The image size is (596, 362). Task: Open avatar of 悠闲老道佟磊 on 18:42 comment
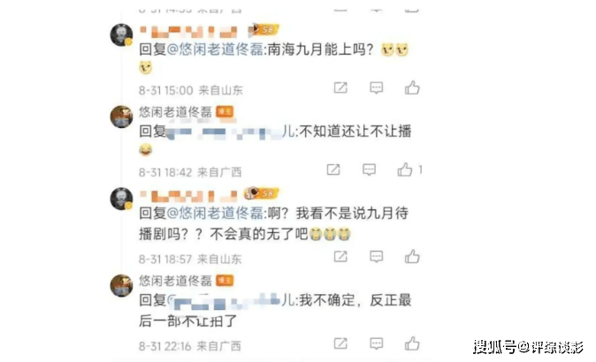121,117
